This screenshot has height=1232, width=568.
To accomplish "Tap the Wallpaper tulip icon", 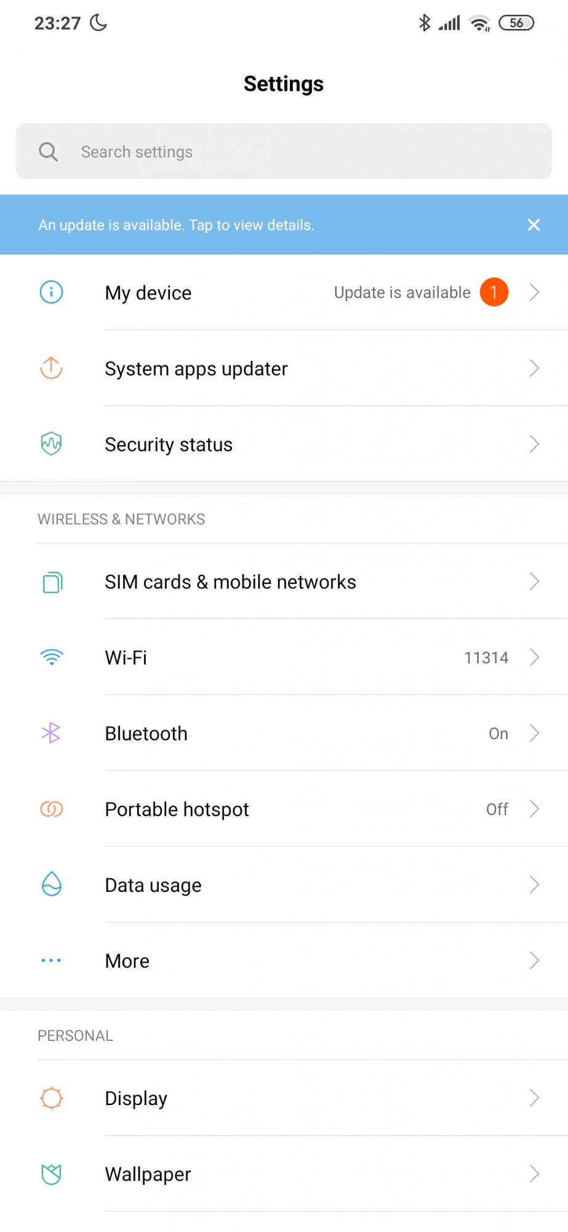I will (x=51, y=1174).
